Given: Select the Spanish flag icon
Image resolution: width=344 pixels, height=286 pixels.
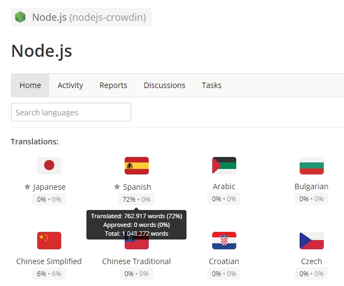Looking at the screenshot, I should (x=137, y=166).
